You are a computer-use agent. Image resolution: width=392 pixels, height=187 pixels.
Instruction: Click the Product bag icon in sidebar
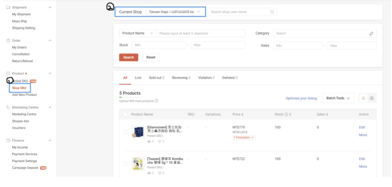click(x=8, y=74)
